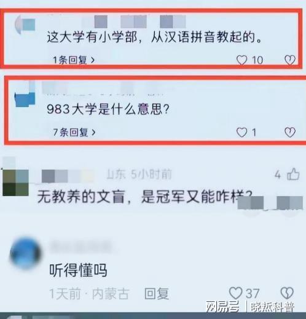Expand 7条回复 under 983大学 comment
Image resolution: width=306 pixels, height=319 pixels.
pyautogui.click(x=74, y=132)
